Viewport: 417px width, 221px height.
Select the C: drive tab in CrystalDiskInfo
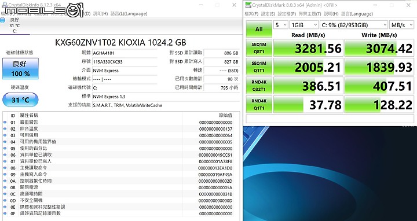click(x=14, y=25)
